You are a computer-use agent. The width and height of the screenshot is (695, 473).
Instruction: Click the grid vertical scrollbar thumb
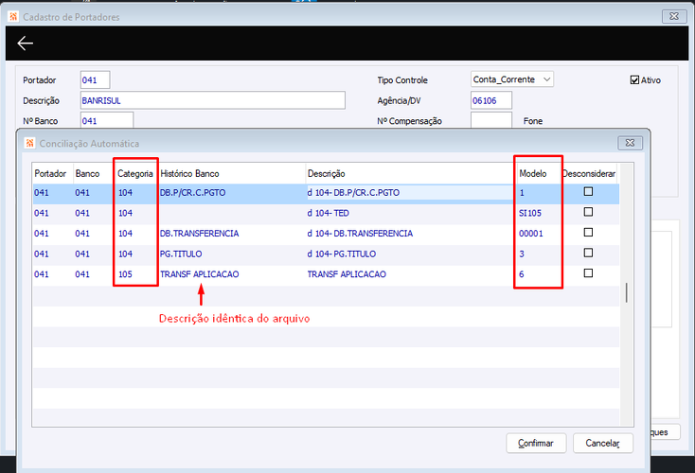pyautogui.click(x=626, y=292)
